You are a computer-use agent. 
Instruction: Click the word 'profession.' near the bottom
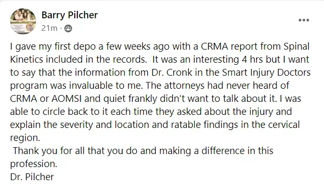33,164
